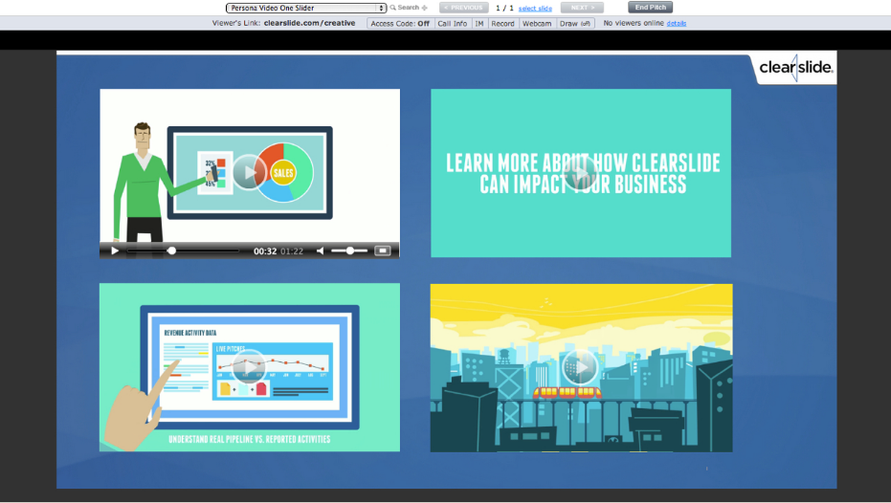Play the city skyline train video
This screenshot has width=891, height=503.
[x=580, y=367]
